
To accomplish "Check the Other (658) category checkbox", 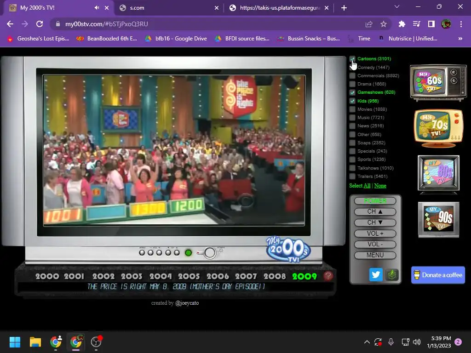I will (x=352, y=135).
